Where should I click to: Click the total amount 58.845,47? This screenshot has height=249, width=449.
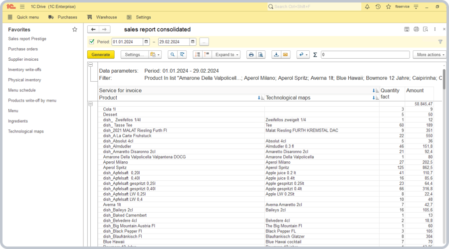[x=424, y=104]
